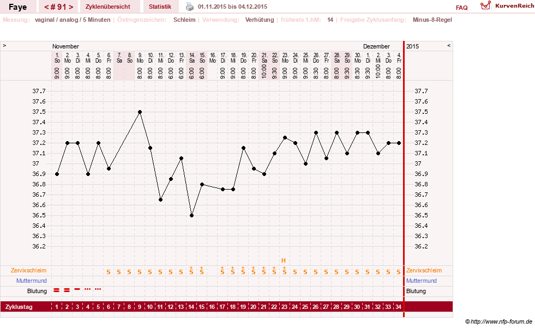Click the printer icon
The width and height of the screenshot is (535, 328).
(x=190, y=7)
